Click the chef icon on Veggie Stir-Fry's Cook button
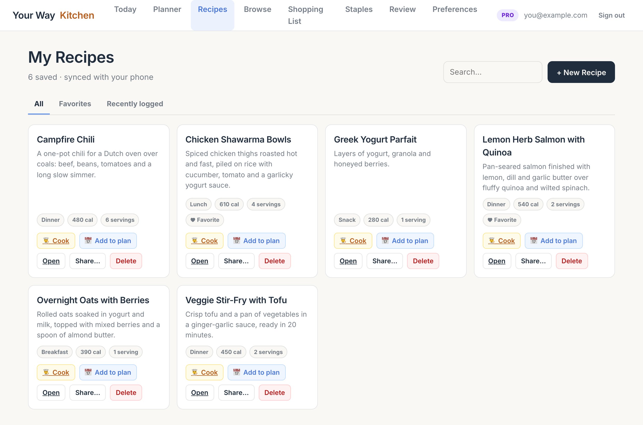This screenshot has height=425, width=643. [x=195, y=372]
